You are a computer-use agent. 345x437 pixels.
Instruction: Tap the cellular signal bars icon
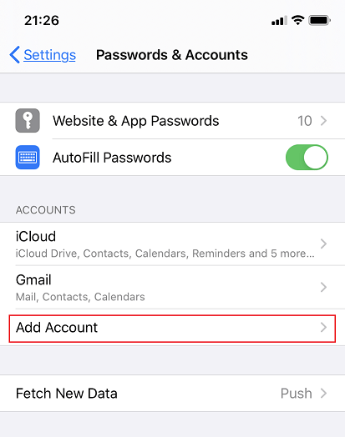(279, 21)
